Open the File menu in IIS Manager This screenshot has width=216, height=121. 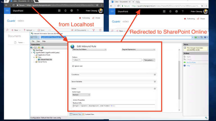pos(33,41)
